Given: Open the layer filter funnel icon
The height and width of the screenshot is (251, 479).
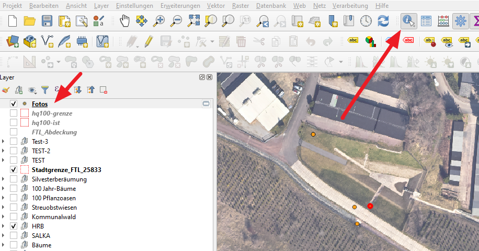Looking at the screenshot, I should [x=45, y=90].
